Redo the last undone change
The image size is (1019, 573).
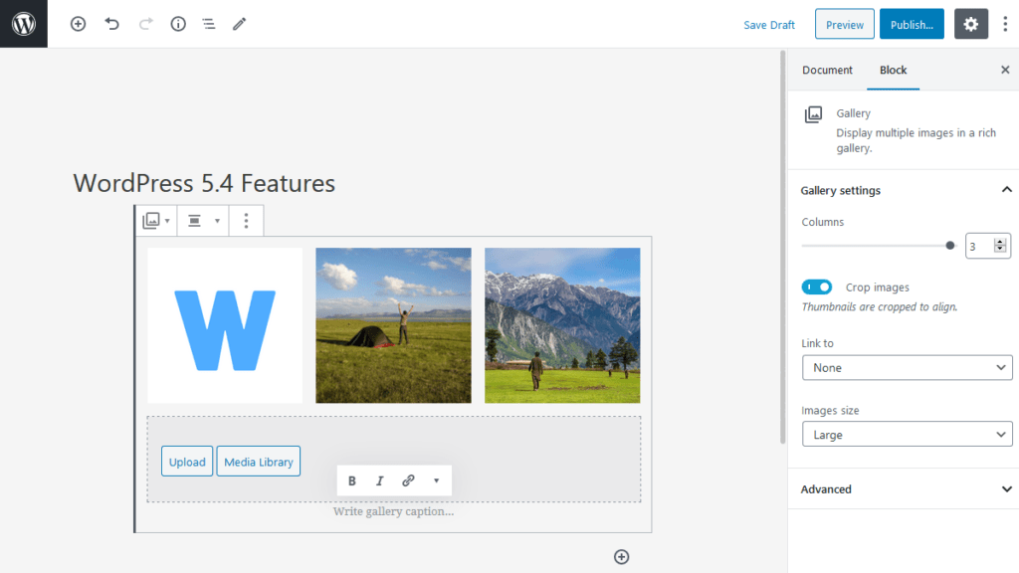(145, 24)
